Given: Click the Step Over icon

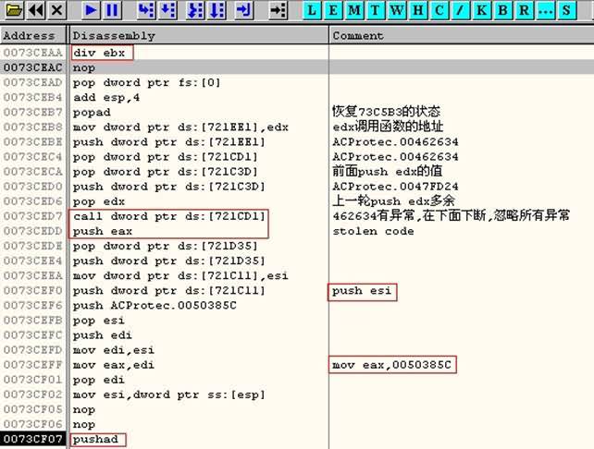Looking at the screenshot, I should pyautogui.click(x=168, y=10).
